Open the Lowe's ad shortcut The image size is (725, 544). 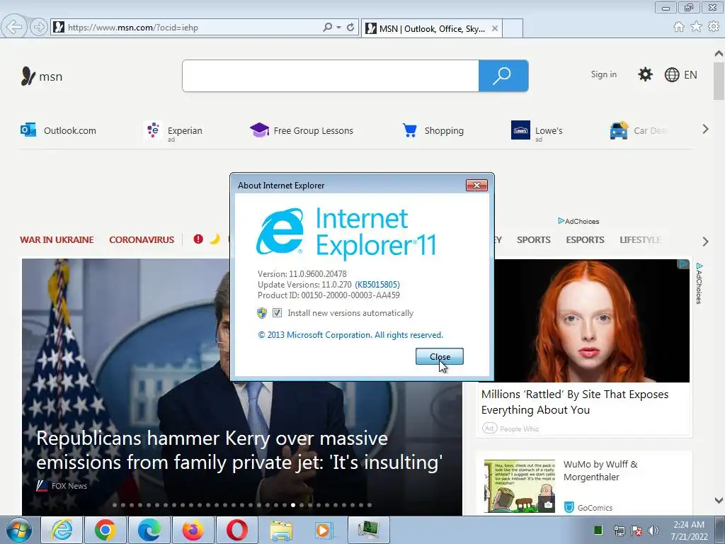tap(537, 131)
